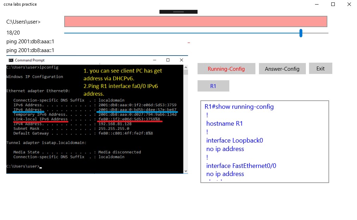
Task: Close the Command Prompt window
Action: 181,60
